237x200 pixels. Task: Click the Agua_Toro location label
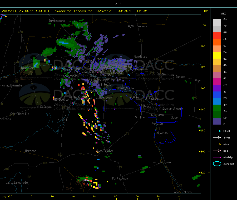click(x=28, y=68)
